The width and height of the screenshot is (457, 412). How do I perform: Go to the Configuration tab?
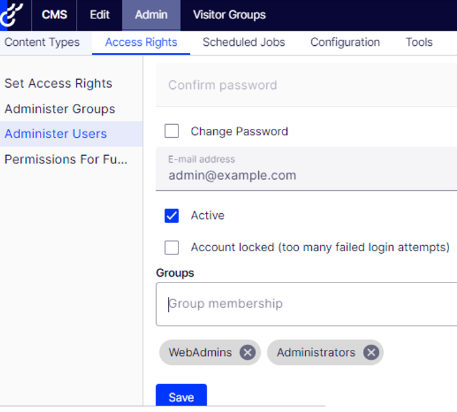pos(345,43)
